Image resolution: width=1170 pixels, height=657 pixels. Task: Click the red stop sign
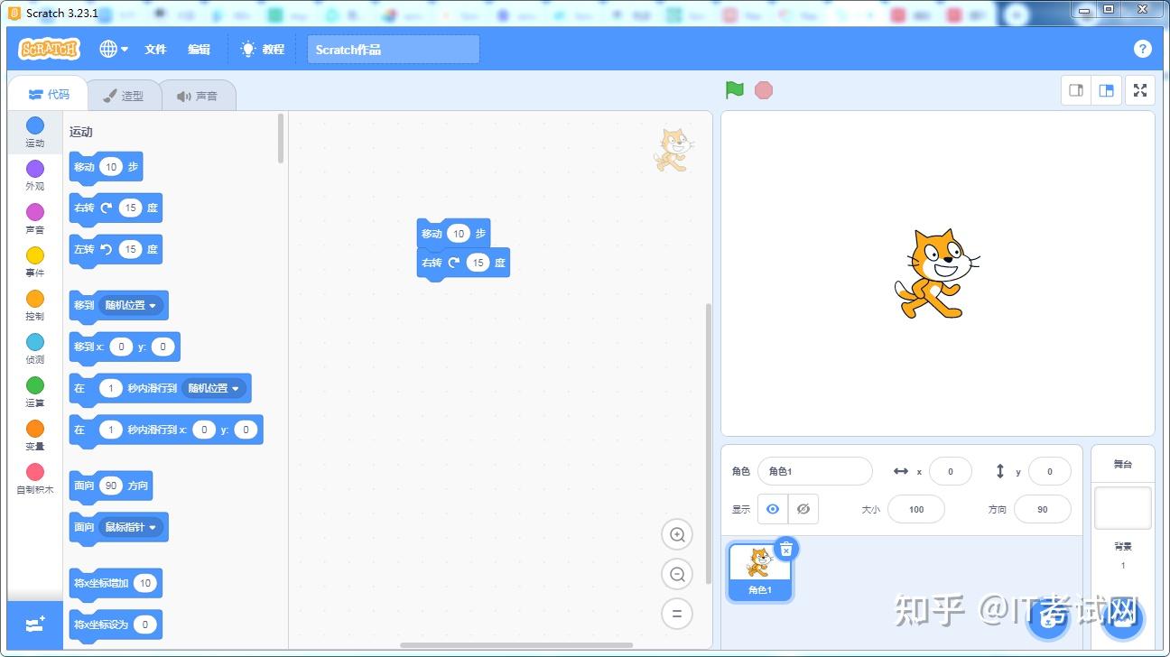(764, 89)
